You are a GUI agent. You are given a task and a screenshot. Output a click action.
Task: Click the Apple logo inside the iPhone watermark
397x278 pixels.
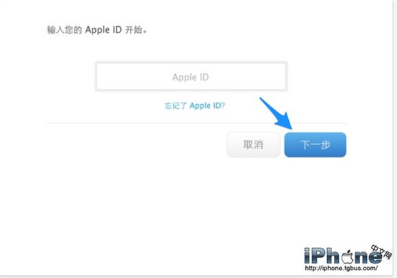point(348,257)
